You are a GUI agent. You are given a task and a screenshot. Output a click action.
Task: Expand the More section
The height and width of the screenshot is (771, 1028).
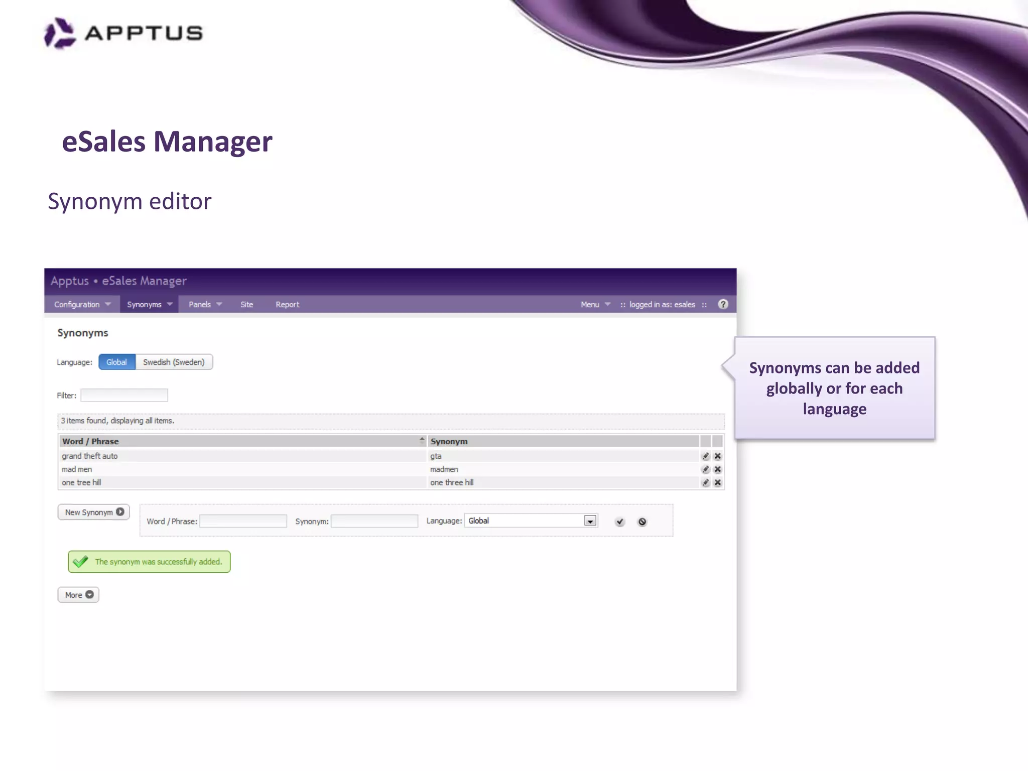[x=78, y=595]
